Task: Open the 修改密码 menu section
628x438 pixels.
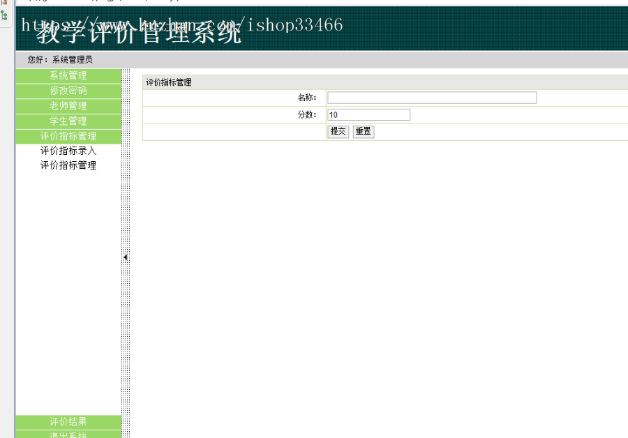Action: point(68,91)
